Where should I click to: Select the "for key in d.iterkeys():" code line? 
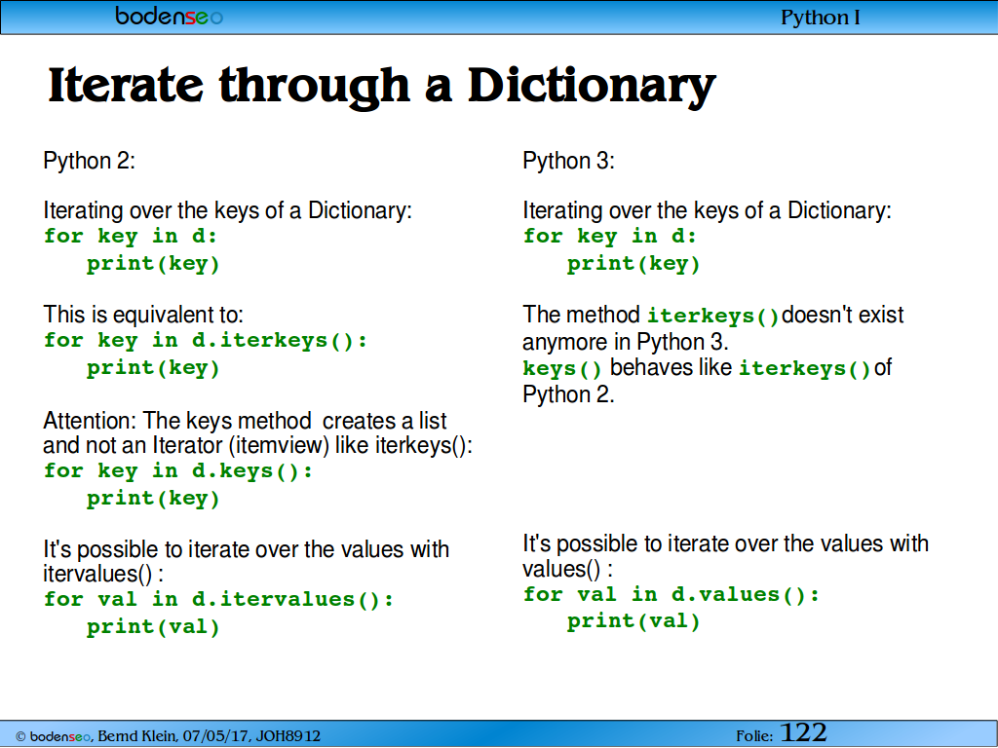[x=206, y=341]
